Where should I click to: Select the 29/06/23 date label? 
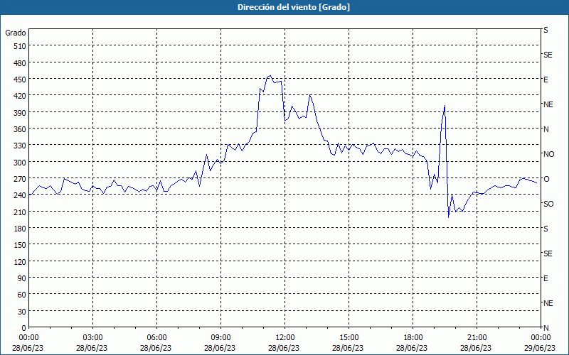pos(541,349)
